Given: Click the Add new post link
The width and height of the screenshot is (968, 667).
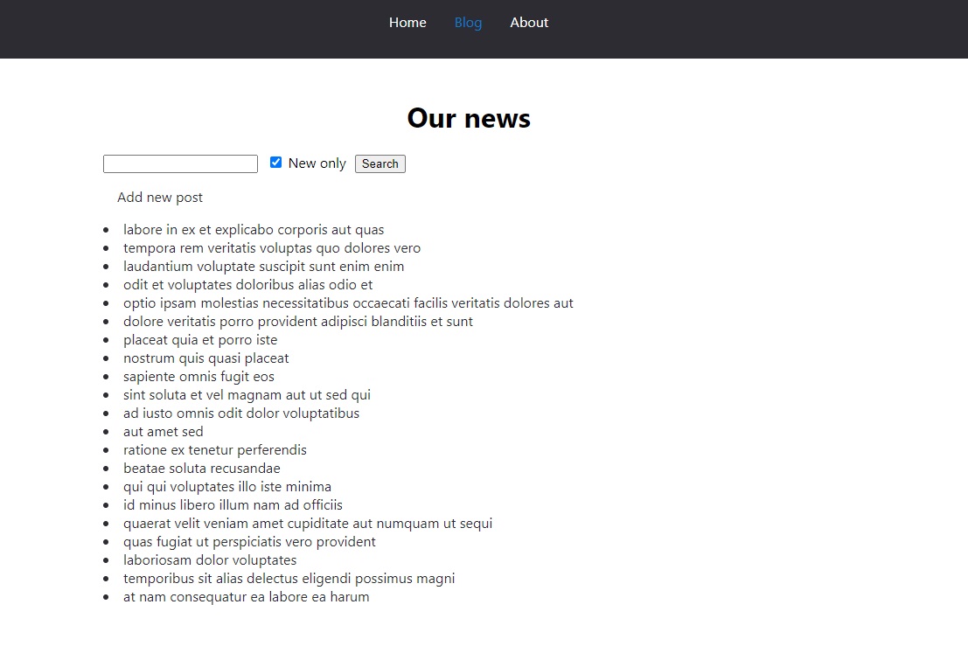Looking at the screenshot, I should (160, 198).
